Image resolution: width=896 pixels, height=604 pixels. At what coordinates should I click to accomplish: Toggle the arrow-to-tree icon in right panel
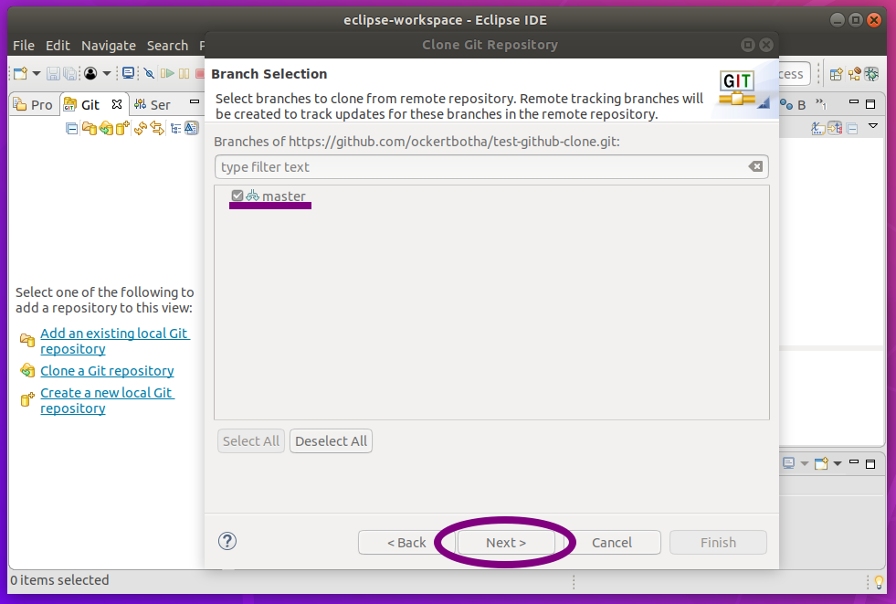coord(835,128)
